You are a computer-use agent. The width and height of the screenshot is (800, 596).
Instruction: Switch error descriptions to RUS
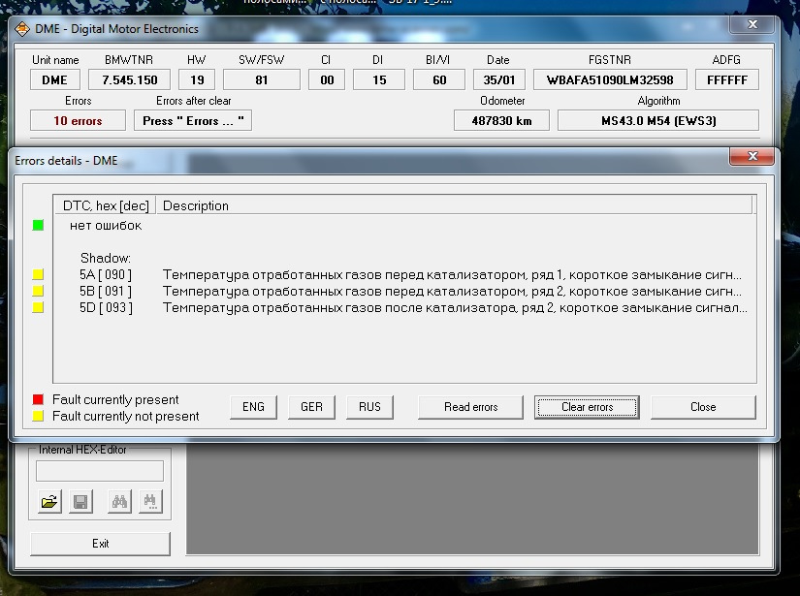(369, 407)
